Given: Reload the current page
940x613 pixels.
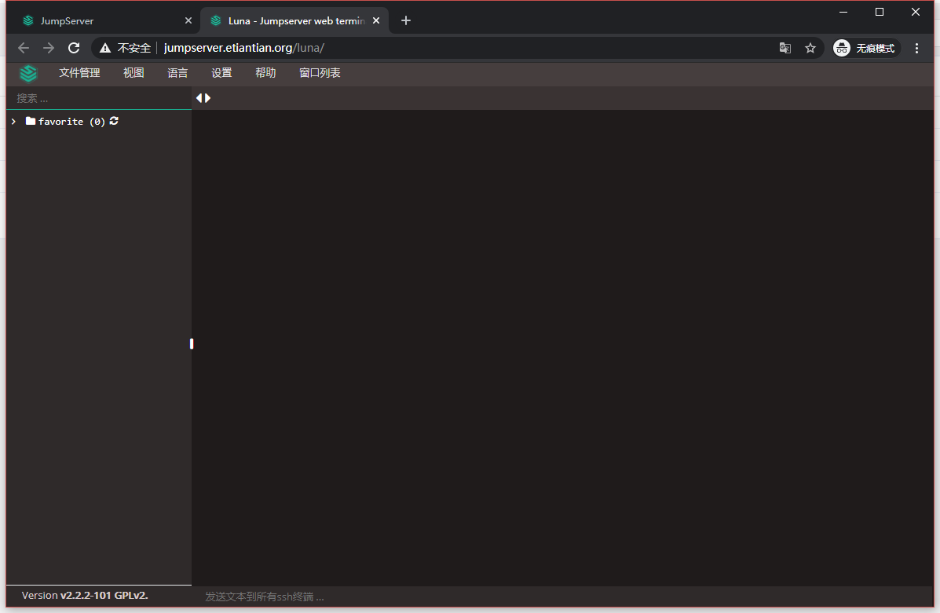Looking at the screenshot, I should tap(74, 48).
